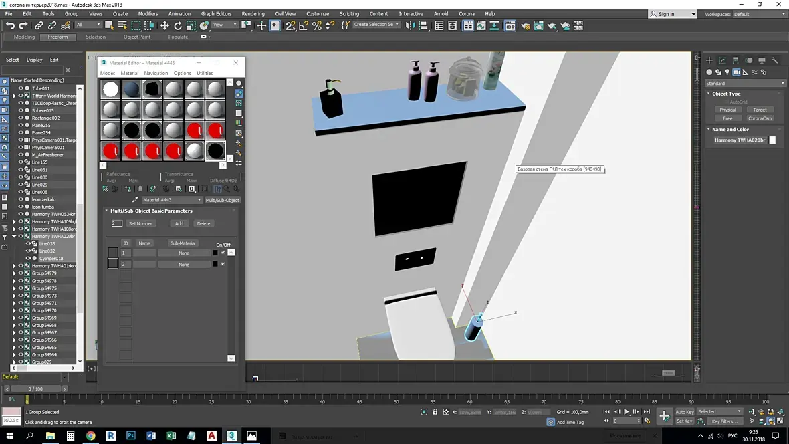
Task: Click the Undo arrow in main toolbar
Action: tap(11, 25)
